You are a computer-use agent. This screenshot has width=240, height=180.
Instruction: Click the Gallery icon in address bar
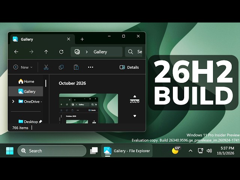pos(77,52)
